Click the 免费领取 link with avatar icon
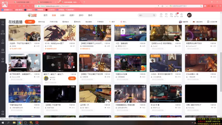The image size is (222, 125). pyautogui.click(x=183, y=22)
